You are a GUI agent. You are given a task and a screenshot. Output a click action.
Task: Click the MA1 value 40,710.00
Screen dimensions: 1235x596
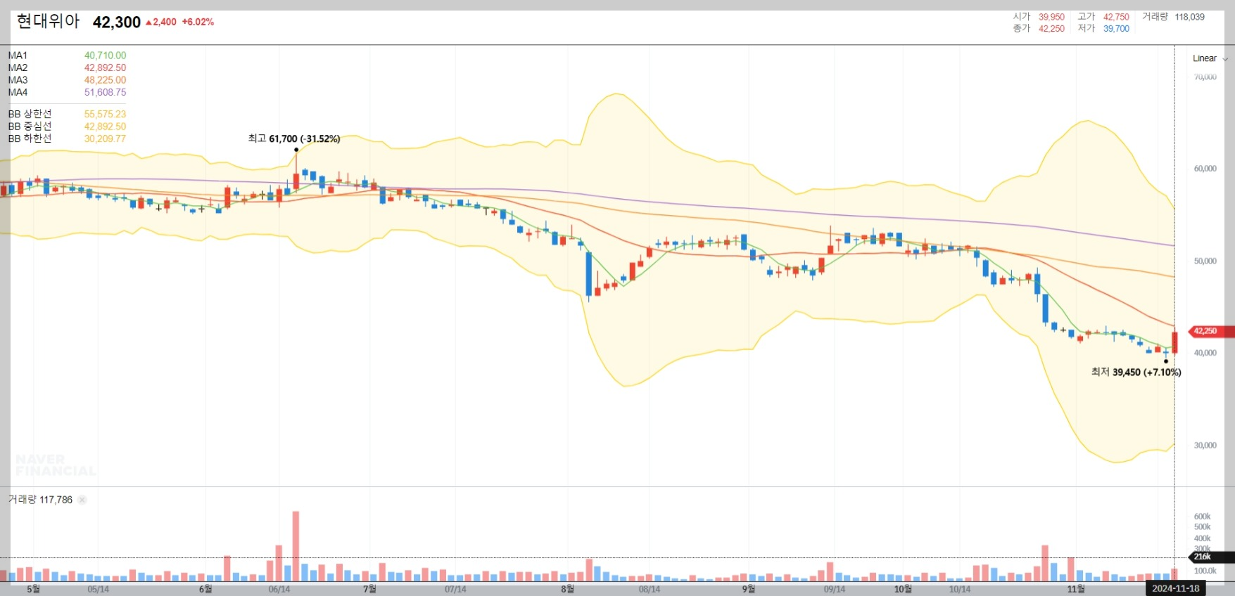[106, 56]
